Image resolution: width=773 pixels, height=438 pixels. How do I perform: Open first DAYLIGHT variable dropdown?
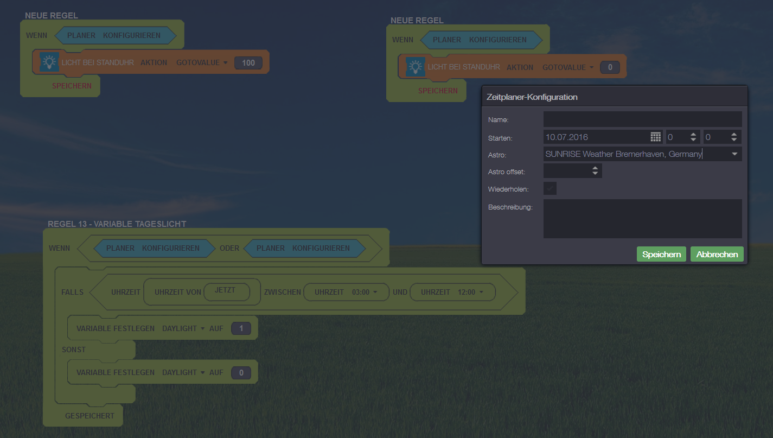[183, 328]
